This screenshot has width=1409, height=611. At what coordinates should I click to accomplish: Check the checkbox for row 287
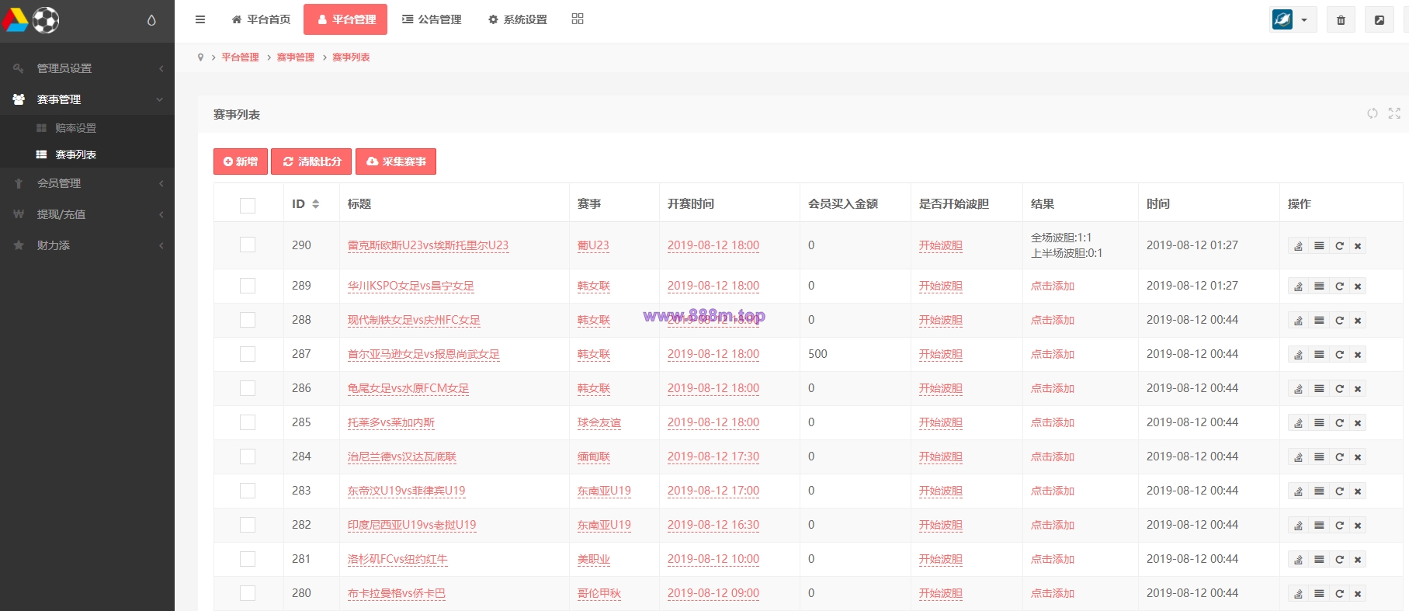248,354
